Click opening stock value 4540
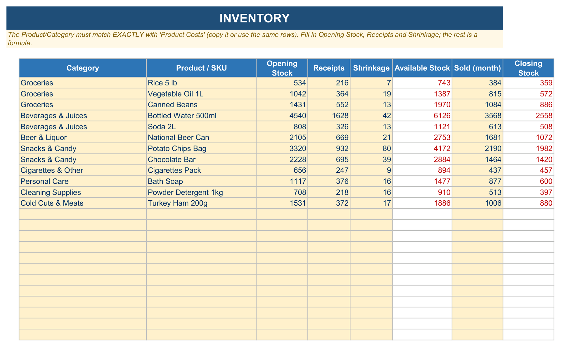561x347 pixels. [x=282, y=115]
